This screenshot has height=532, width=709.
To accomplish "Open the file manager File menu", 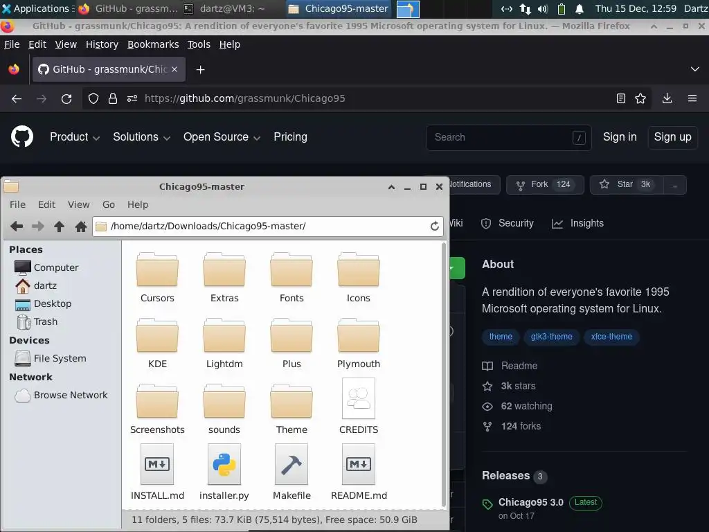I will click(x=17, y=204).
